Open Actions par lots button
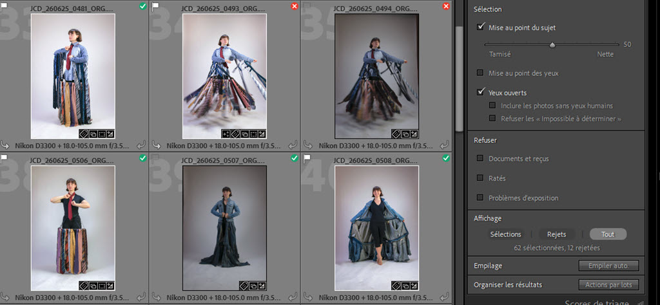 608,285
